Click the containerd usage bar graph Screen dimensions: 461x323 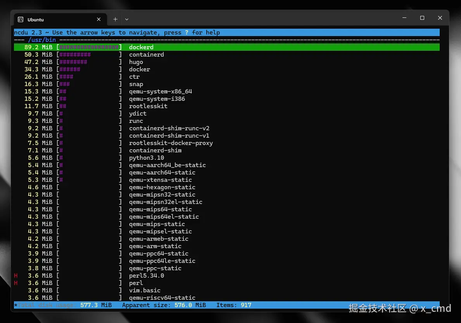tap(89, 55)
